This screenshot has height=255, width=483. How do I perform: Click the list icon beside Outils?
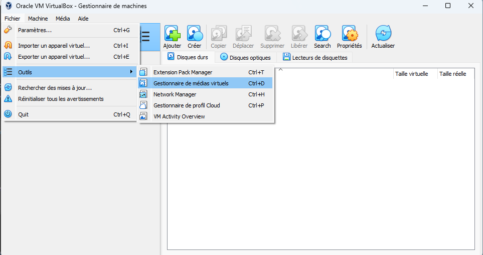(x=8, y=72)
